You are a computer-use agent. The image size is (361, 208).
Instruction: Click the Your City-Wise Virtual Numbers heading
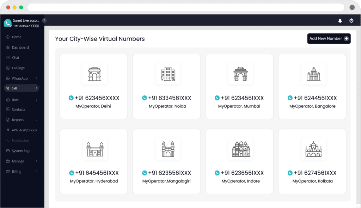pyautogui.click(x=100, y=39)
